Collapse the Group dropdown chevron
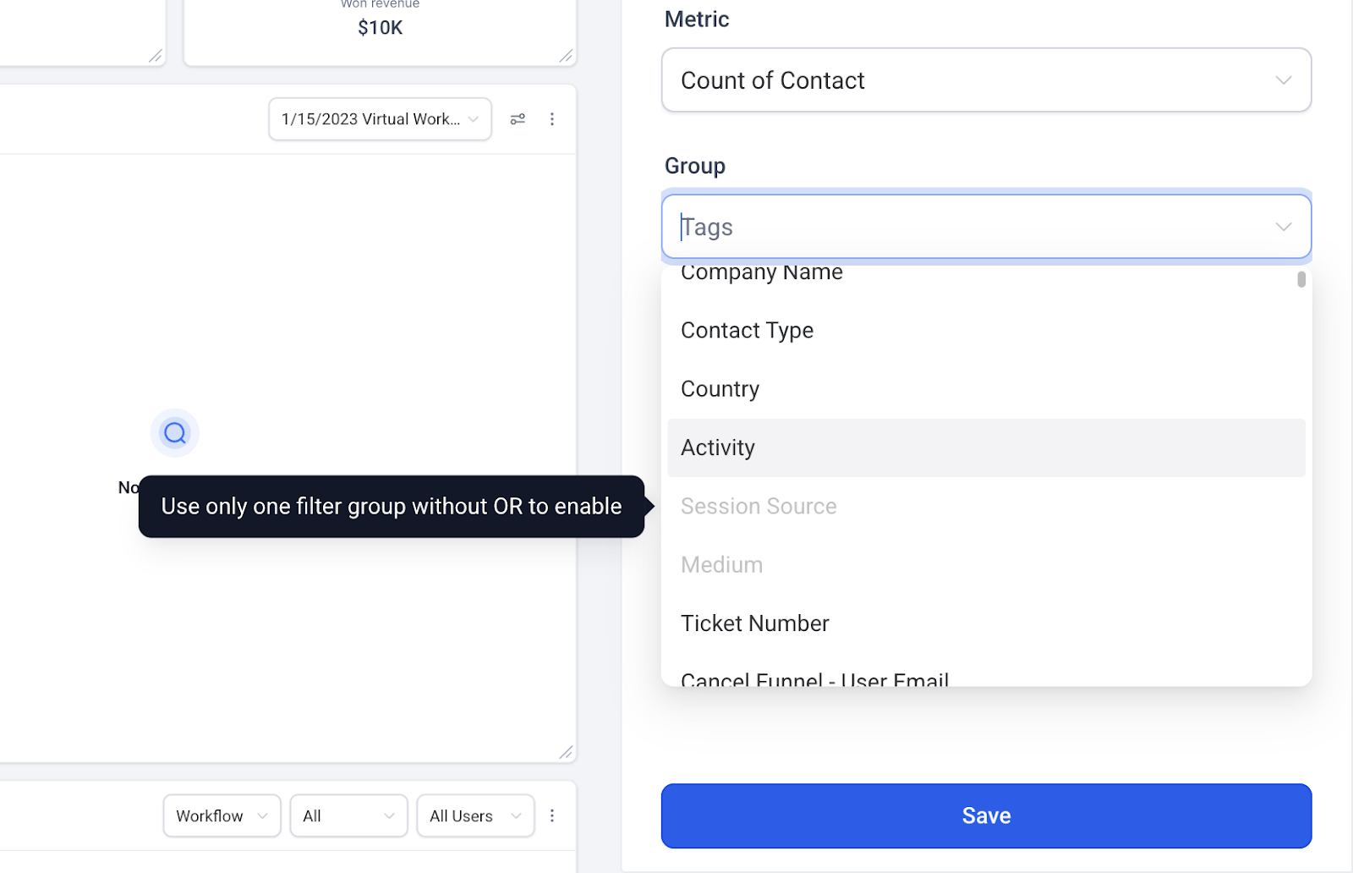The image size is (1353, 873). pos(1284,227)
